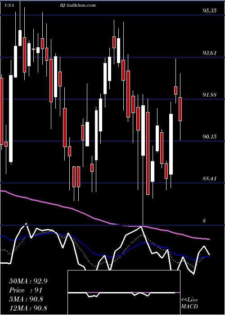Click the 91.88 price level label
This screenshot has width=225, height=315.
[x=210, y=94]
